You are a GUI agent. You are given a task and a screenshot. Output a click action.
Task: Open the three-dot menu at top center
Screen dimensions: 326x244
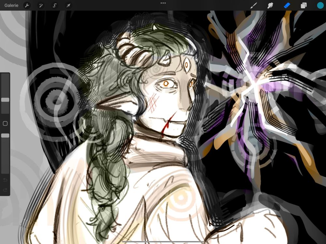tap(163, 3)
